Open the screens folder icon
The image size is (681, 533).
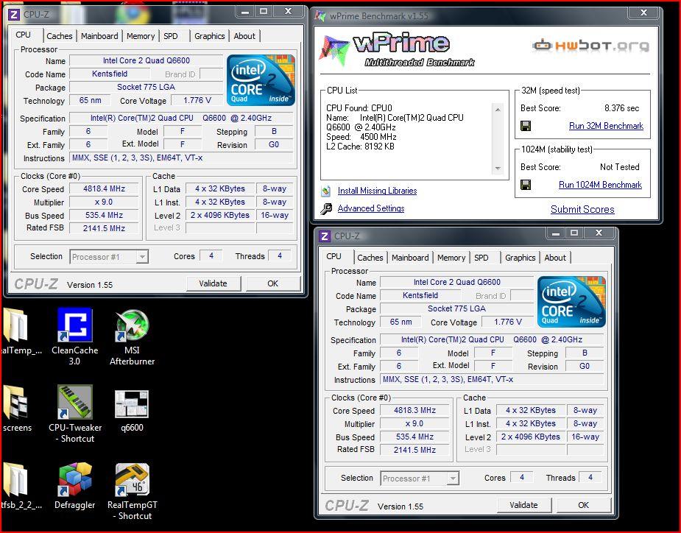point(15,402)
